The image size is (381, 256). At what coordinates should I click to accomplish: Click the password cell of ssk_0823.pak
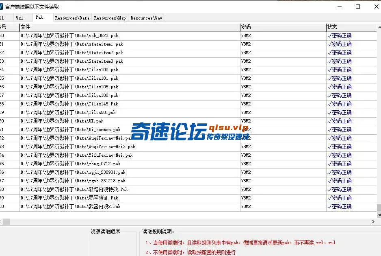pos(283,35)
